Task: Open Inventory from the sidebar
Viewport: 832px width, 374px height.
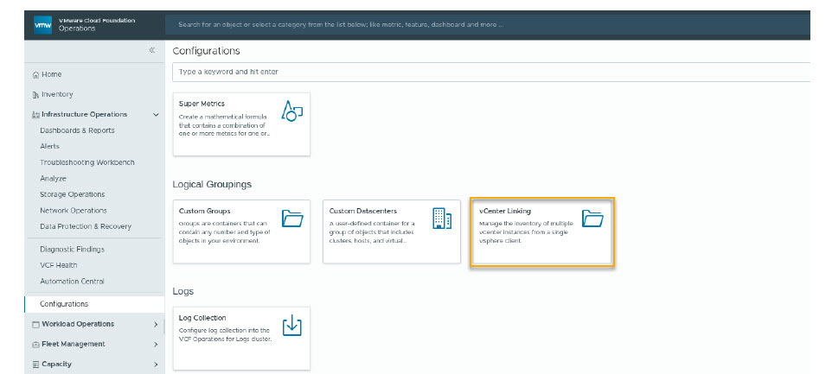Action: (x=57, y=95)
